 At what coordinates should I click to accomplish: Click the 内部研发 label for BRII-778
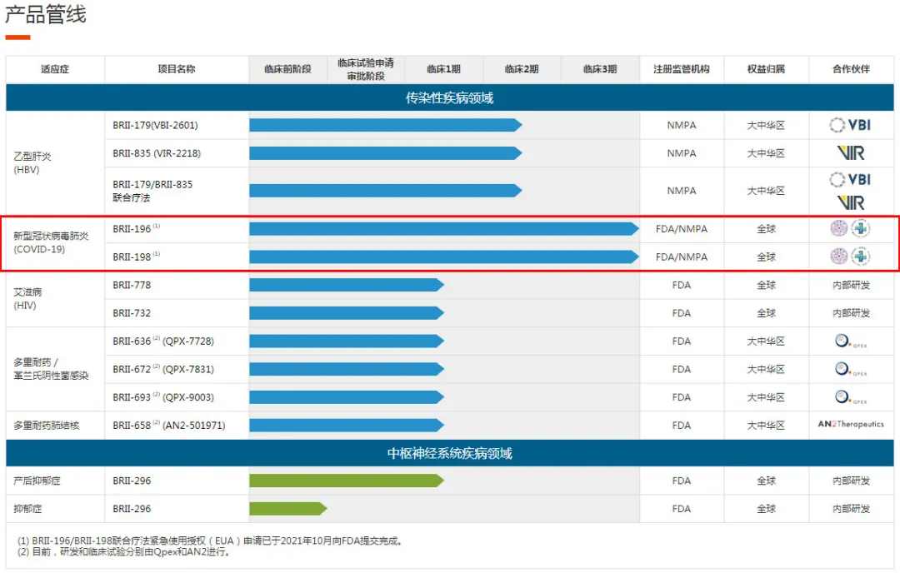pyautogui.click(x=851, y=284)
